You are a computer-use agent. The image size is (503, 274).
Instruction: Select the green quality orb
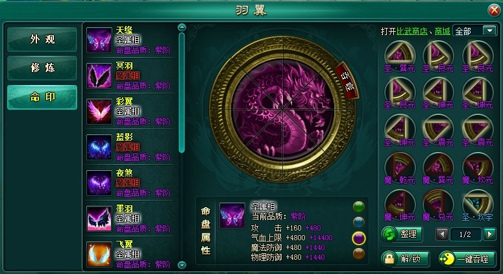[x=359, y=207]
